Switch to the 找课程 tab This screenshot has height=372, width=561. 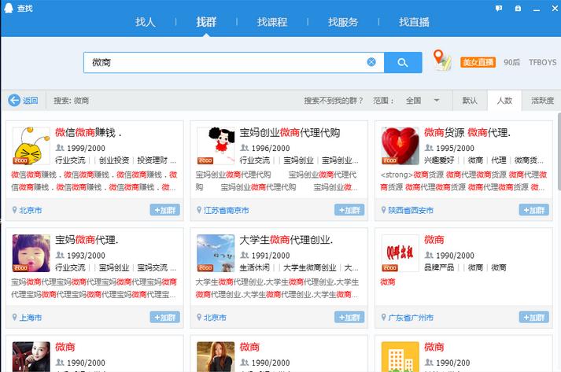pyautogui.click(x=272, y=22)
